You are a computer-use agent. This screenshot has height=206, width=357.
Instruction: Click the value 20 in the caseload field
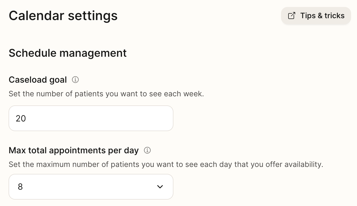point(21,118)
